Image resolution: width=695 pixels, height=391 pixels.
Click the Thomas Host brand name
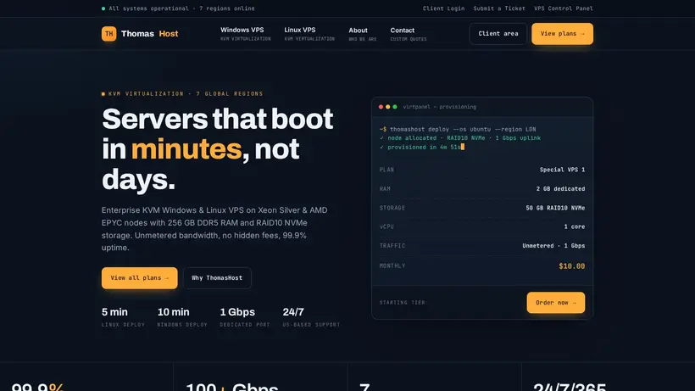149,34
